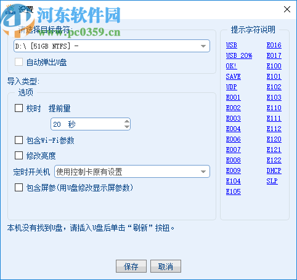Increase the 提前量 seconds spinner
This screenshot has width=297, height=280.
pos(127,121)
